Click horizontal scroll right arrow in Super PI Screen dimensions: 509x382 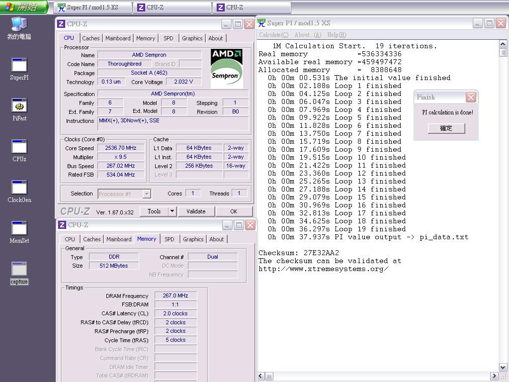[x=494, y=376]
